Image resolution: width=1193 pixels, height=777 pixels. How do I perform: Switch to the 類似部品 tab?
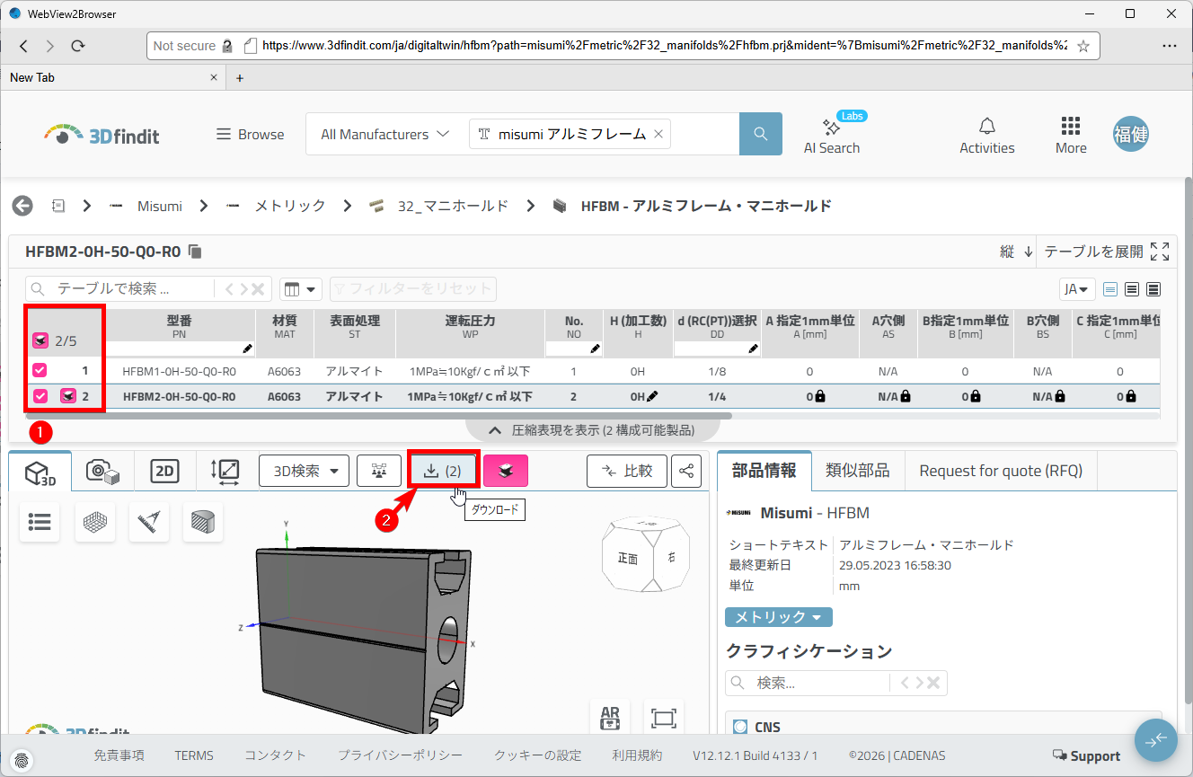(860, 471)
